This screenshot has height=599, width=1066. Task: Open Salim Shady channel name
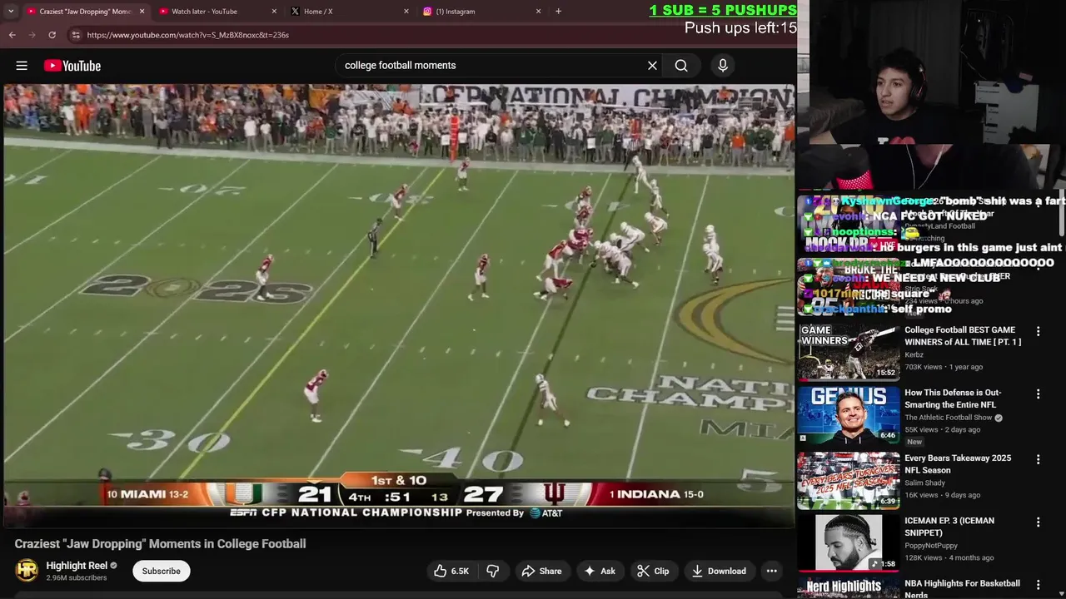(x=925, y=483)
